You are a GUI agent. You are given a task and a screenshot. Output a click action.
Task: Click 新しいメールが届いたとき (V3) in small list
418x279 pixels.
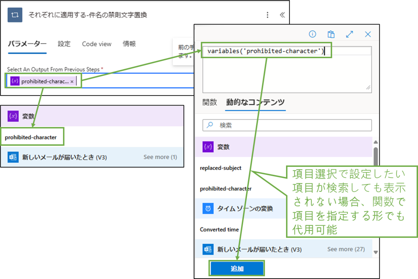(64, 157)
